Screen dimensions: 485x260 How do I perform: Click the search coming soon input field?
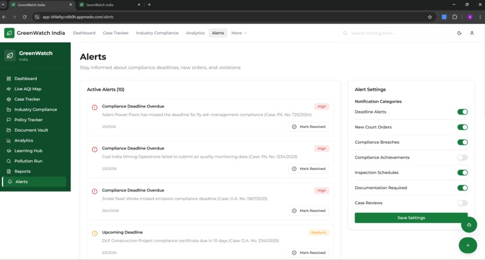(x=395, y=33)
